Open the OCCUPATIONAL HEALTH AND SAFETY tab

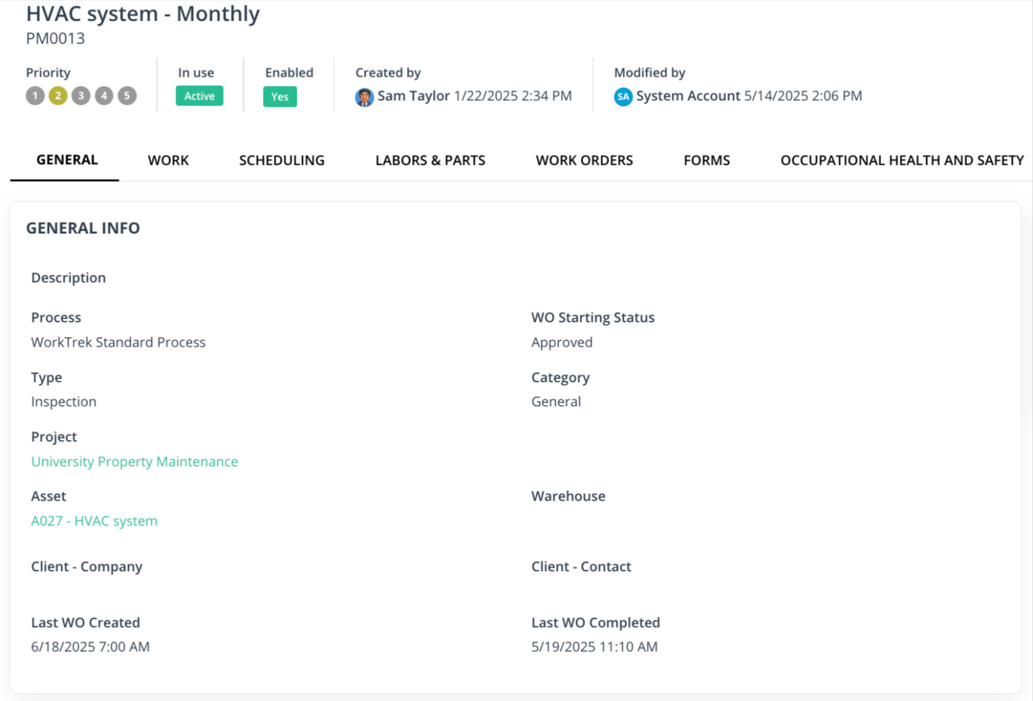(902, 160)
